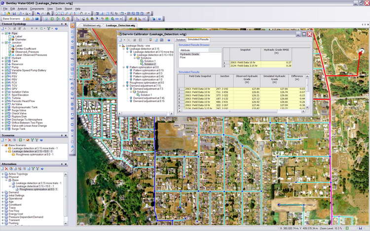The width and height of the screenshot is (370, 231).
Task: Click the calibrator tree horizontal scrollbar
Action: (x=146, y=113)
